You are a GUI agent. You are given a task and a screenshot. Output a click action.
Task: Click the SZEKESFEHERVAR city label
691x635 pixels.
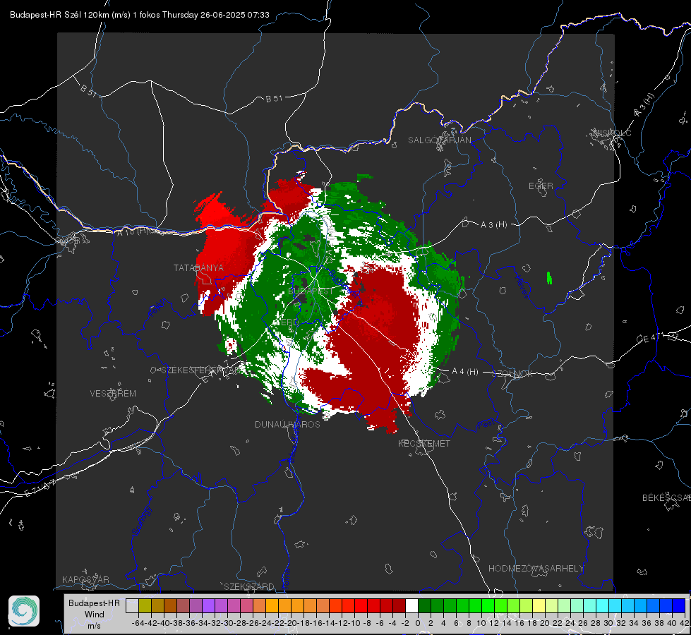(203, 370)
